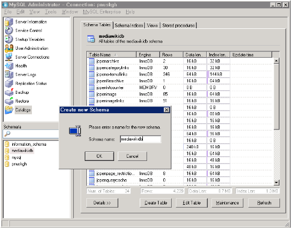Open the Edit menu
Screen dimensions: 291x228
(x=20, y=12)
